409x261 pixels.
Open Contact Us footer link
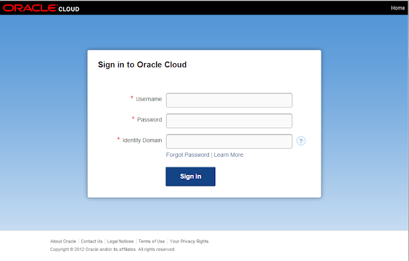coord(91,241)
